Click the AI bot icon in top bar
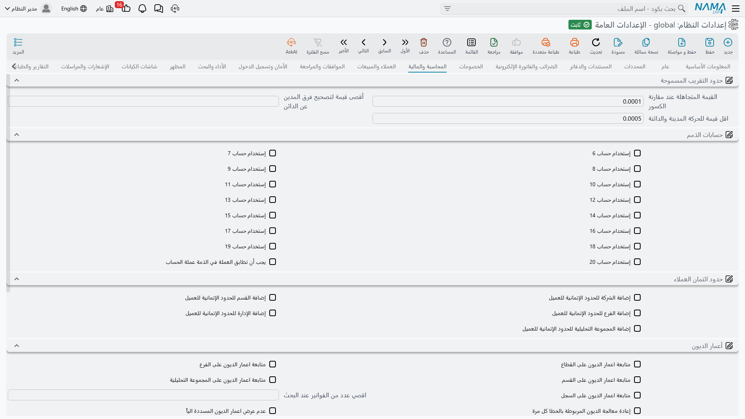Screen dimensions: 745x419 [175, 9]
